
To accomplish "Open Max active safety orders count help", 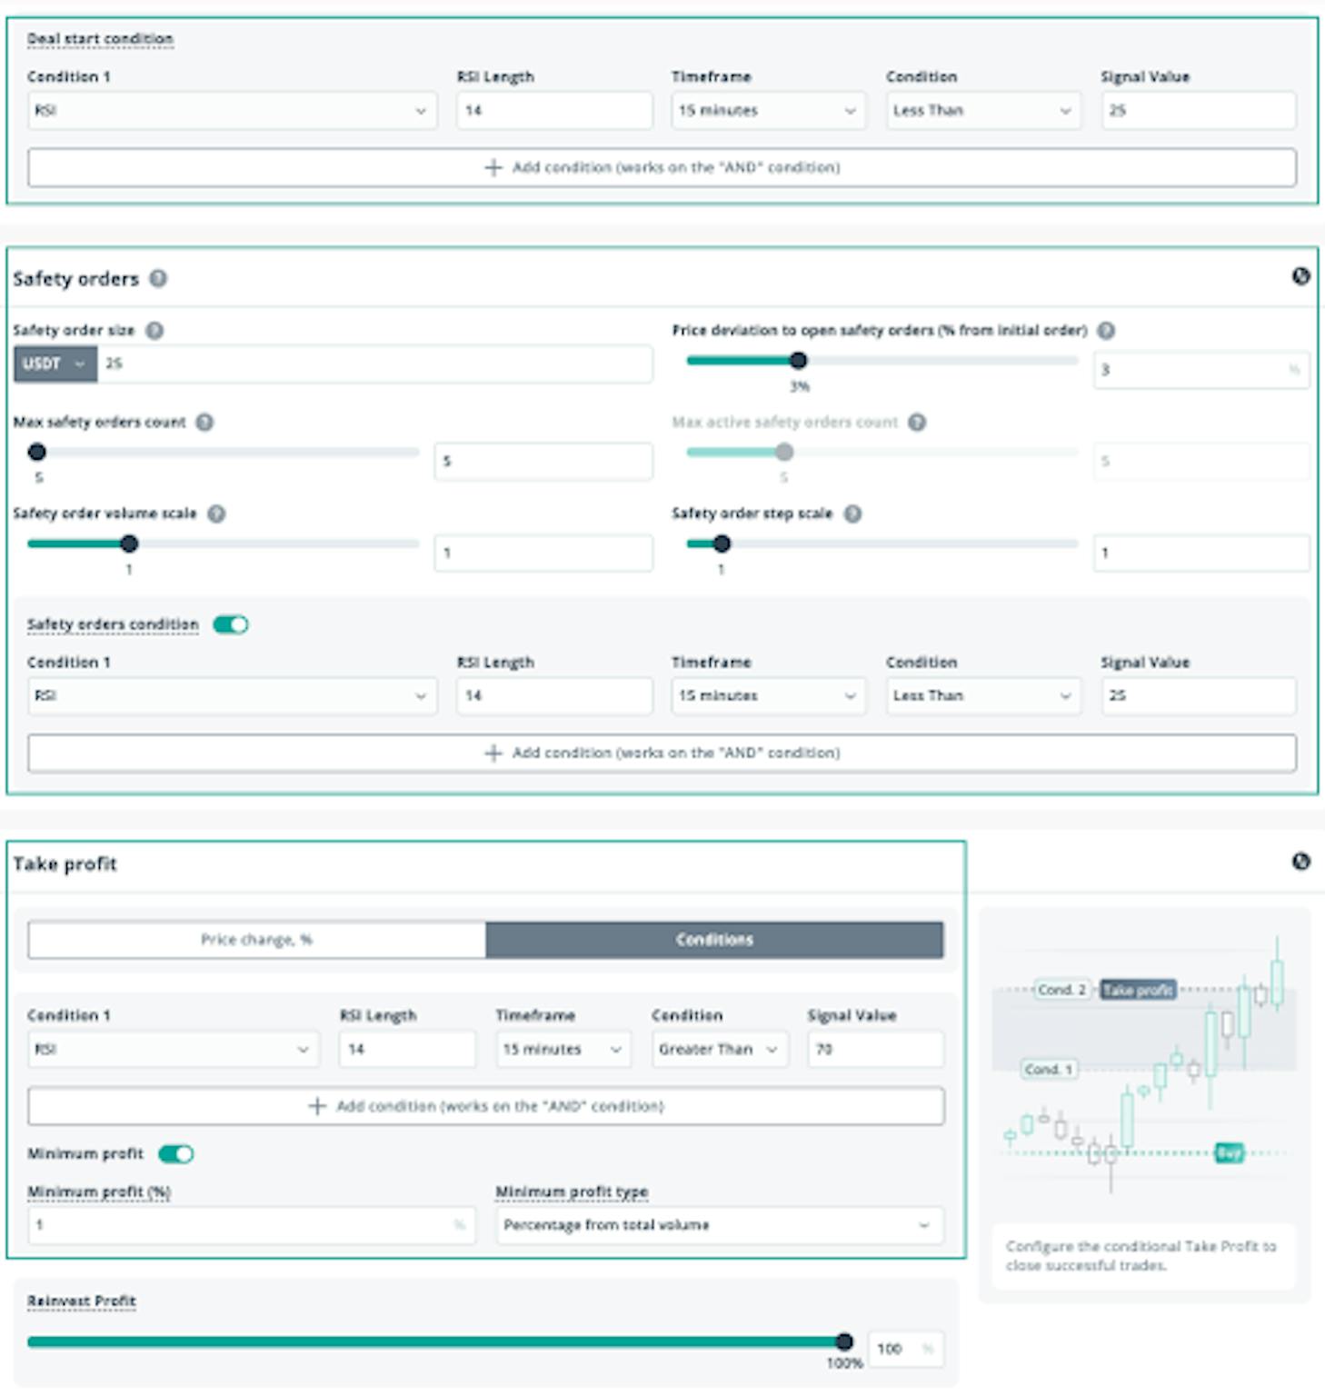I will point(917,423).
